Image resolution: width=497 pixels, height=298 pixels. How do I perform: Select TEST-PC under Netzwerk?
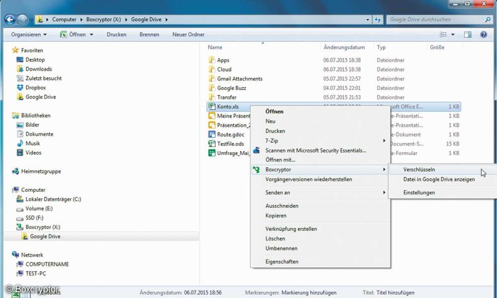(x=36, y=274)
